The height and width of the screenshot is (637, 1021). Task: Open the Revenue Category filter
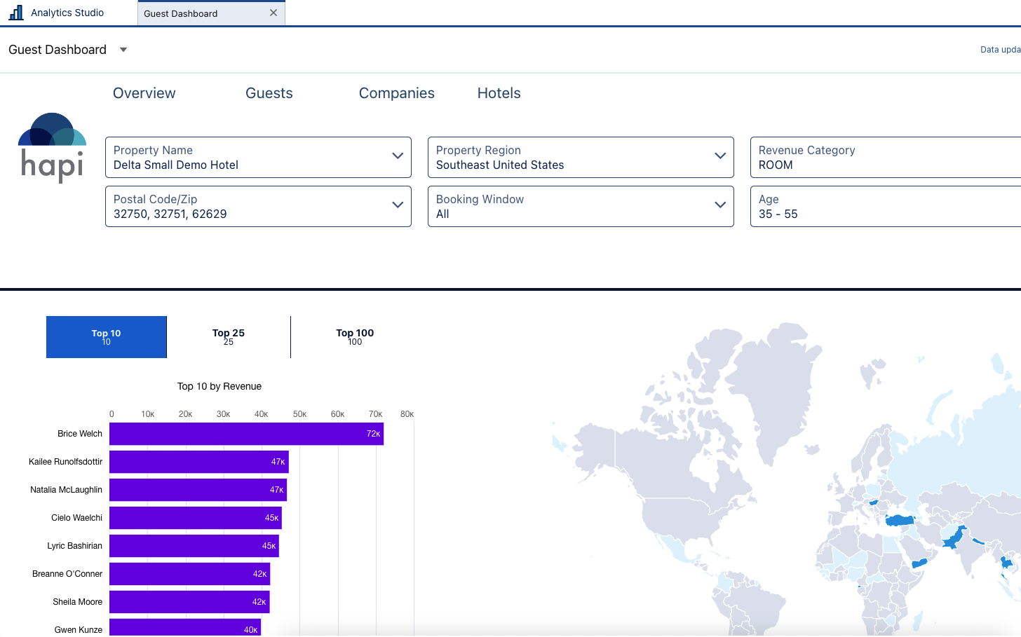[885, 158]
